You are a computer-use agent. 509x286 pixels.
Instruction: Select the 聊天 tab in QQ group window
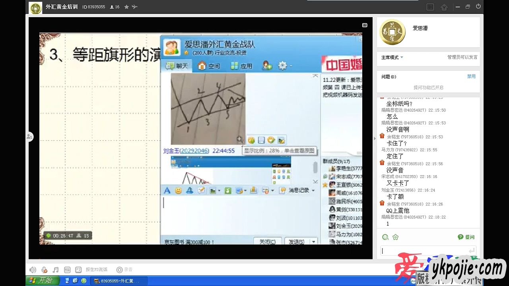[176, 66]
